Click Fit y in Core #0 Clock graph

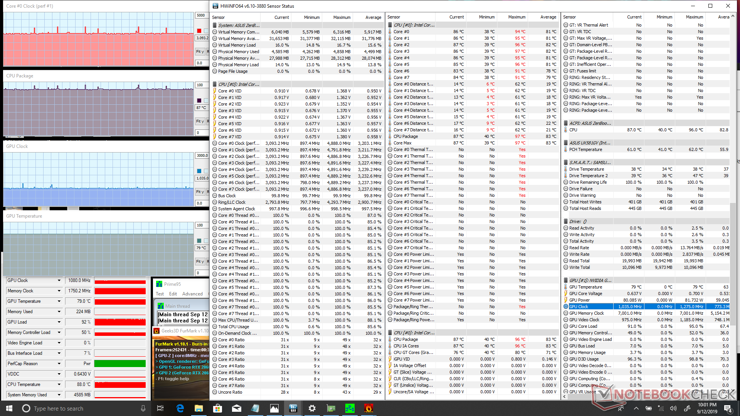pos(200,52)
